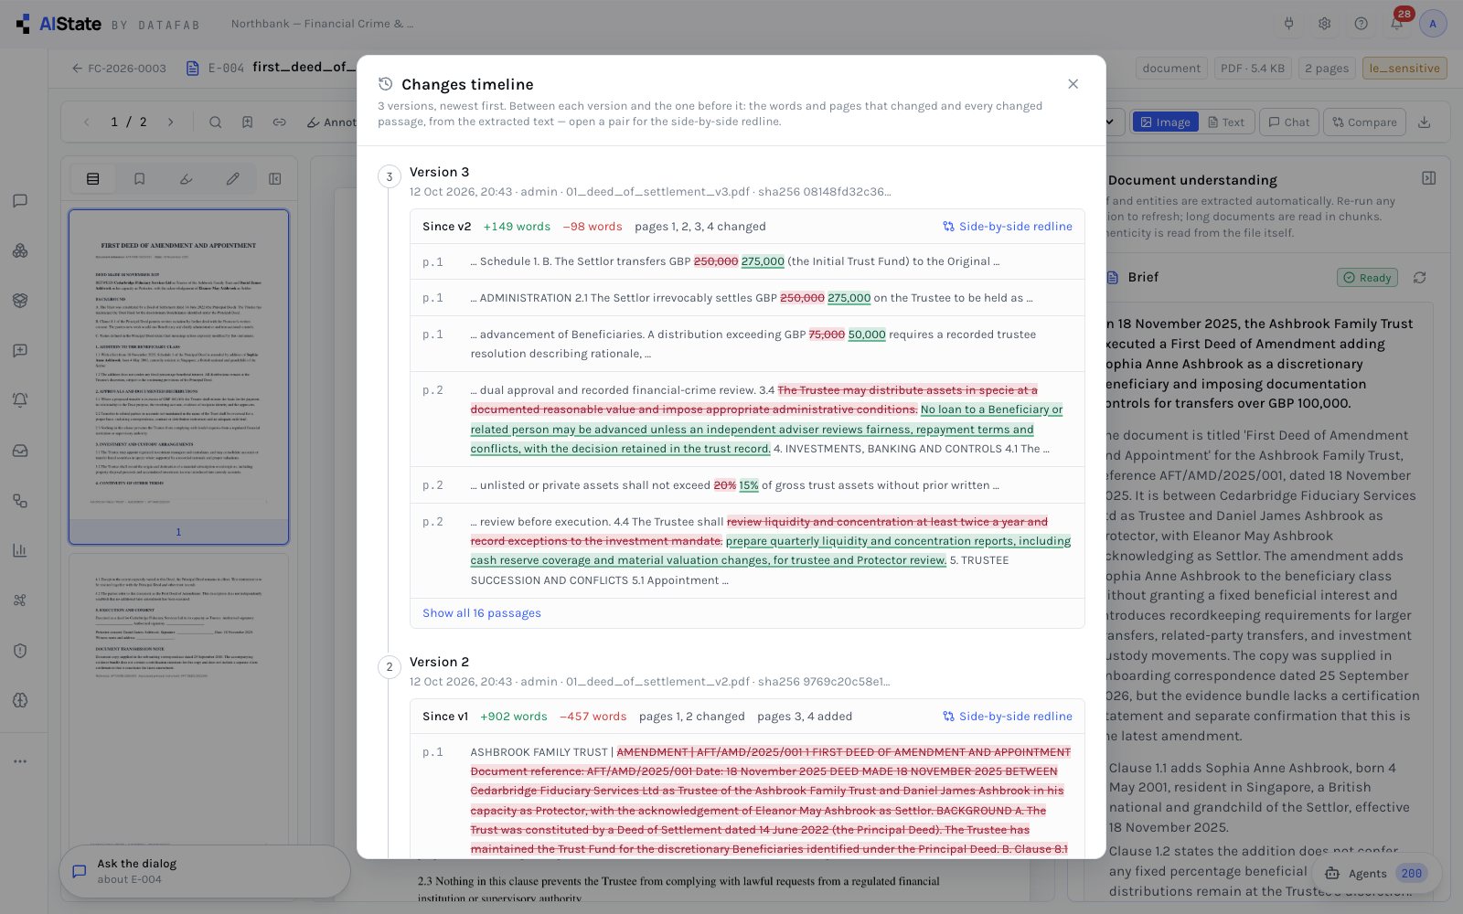Select the pencil edit sidebar tab
The image size is (1463, 914).
(232, 179)
